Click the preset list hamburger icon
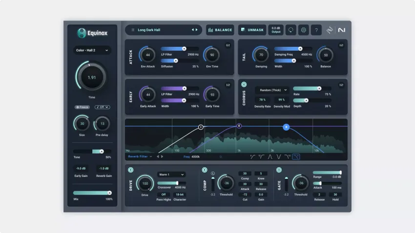The height and width of the screenshot is (233, 415). tap(133, 30)
